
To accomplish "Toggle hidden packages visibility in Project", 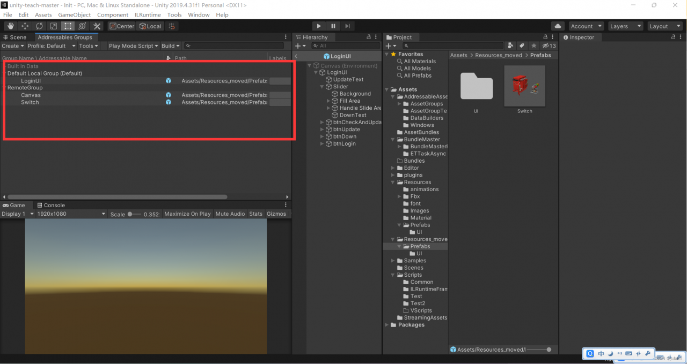I will pyautogui.click(x=549, y=46).
